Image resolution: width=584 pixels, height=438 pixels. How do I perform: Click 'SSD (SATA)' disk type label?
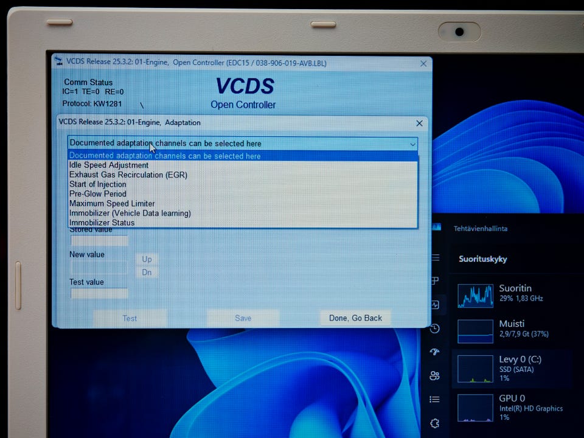pos(516,369)
